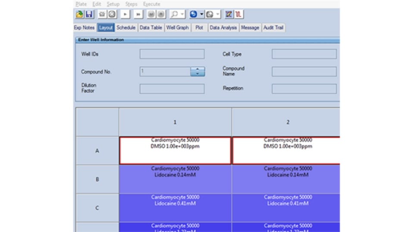
Task: Open the Plate menu
Action: (81, 4)
